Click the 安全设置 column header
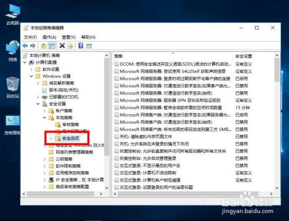This screenshot has width=289, height=221. (243, 57)
